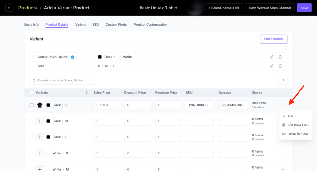Sort variants using the Variants column arrows
Viewport: 317px width, 171px height.
(x=87, y=93)
